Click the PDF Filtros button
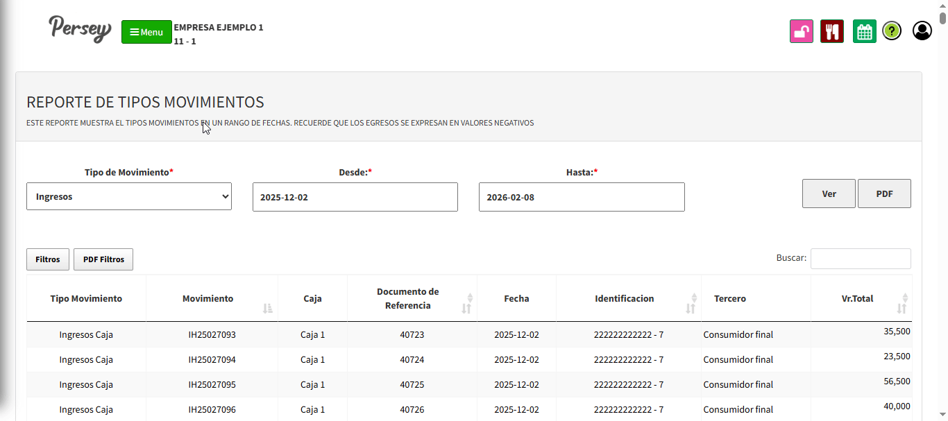Viewport: 948px width, 421px height. click(103, 259)
